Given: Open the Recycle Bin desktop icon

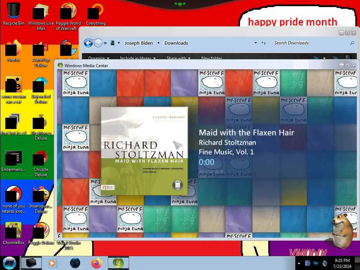Looking at the screenshot, I should (13, 14).
